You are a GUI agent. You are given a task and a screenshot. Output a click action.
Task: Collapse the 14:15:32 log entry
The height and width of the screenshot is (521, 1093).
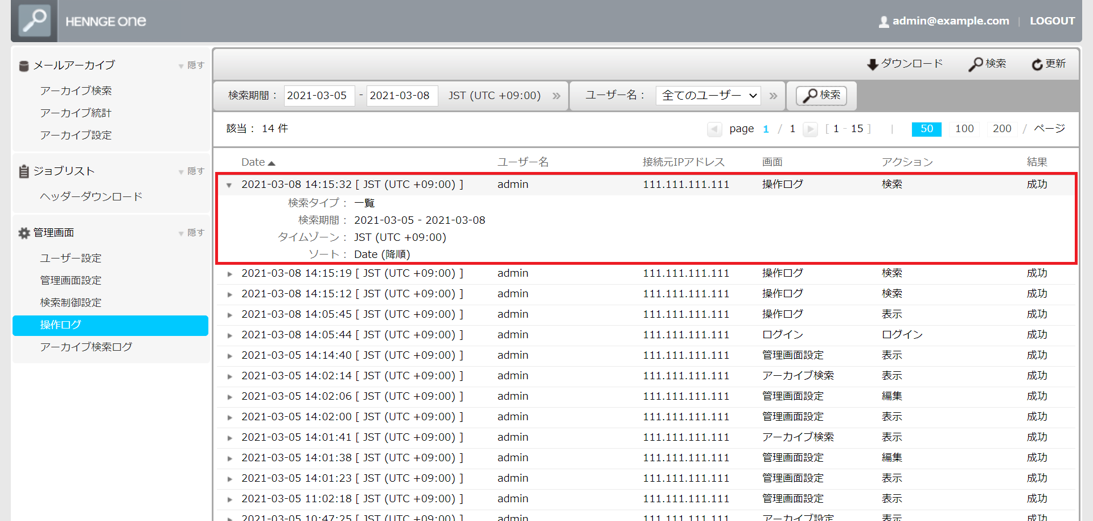[229, 185]
